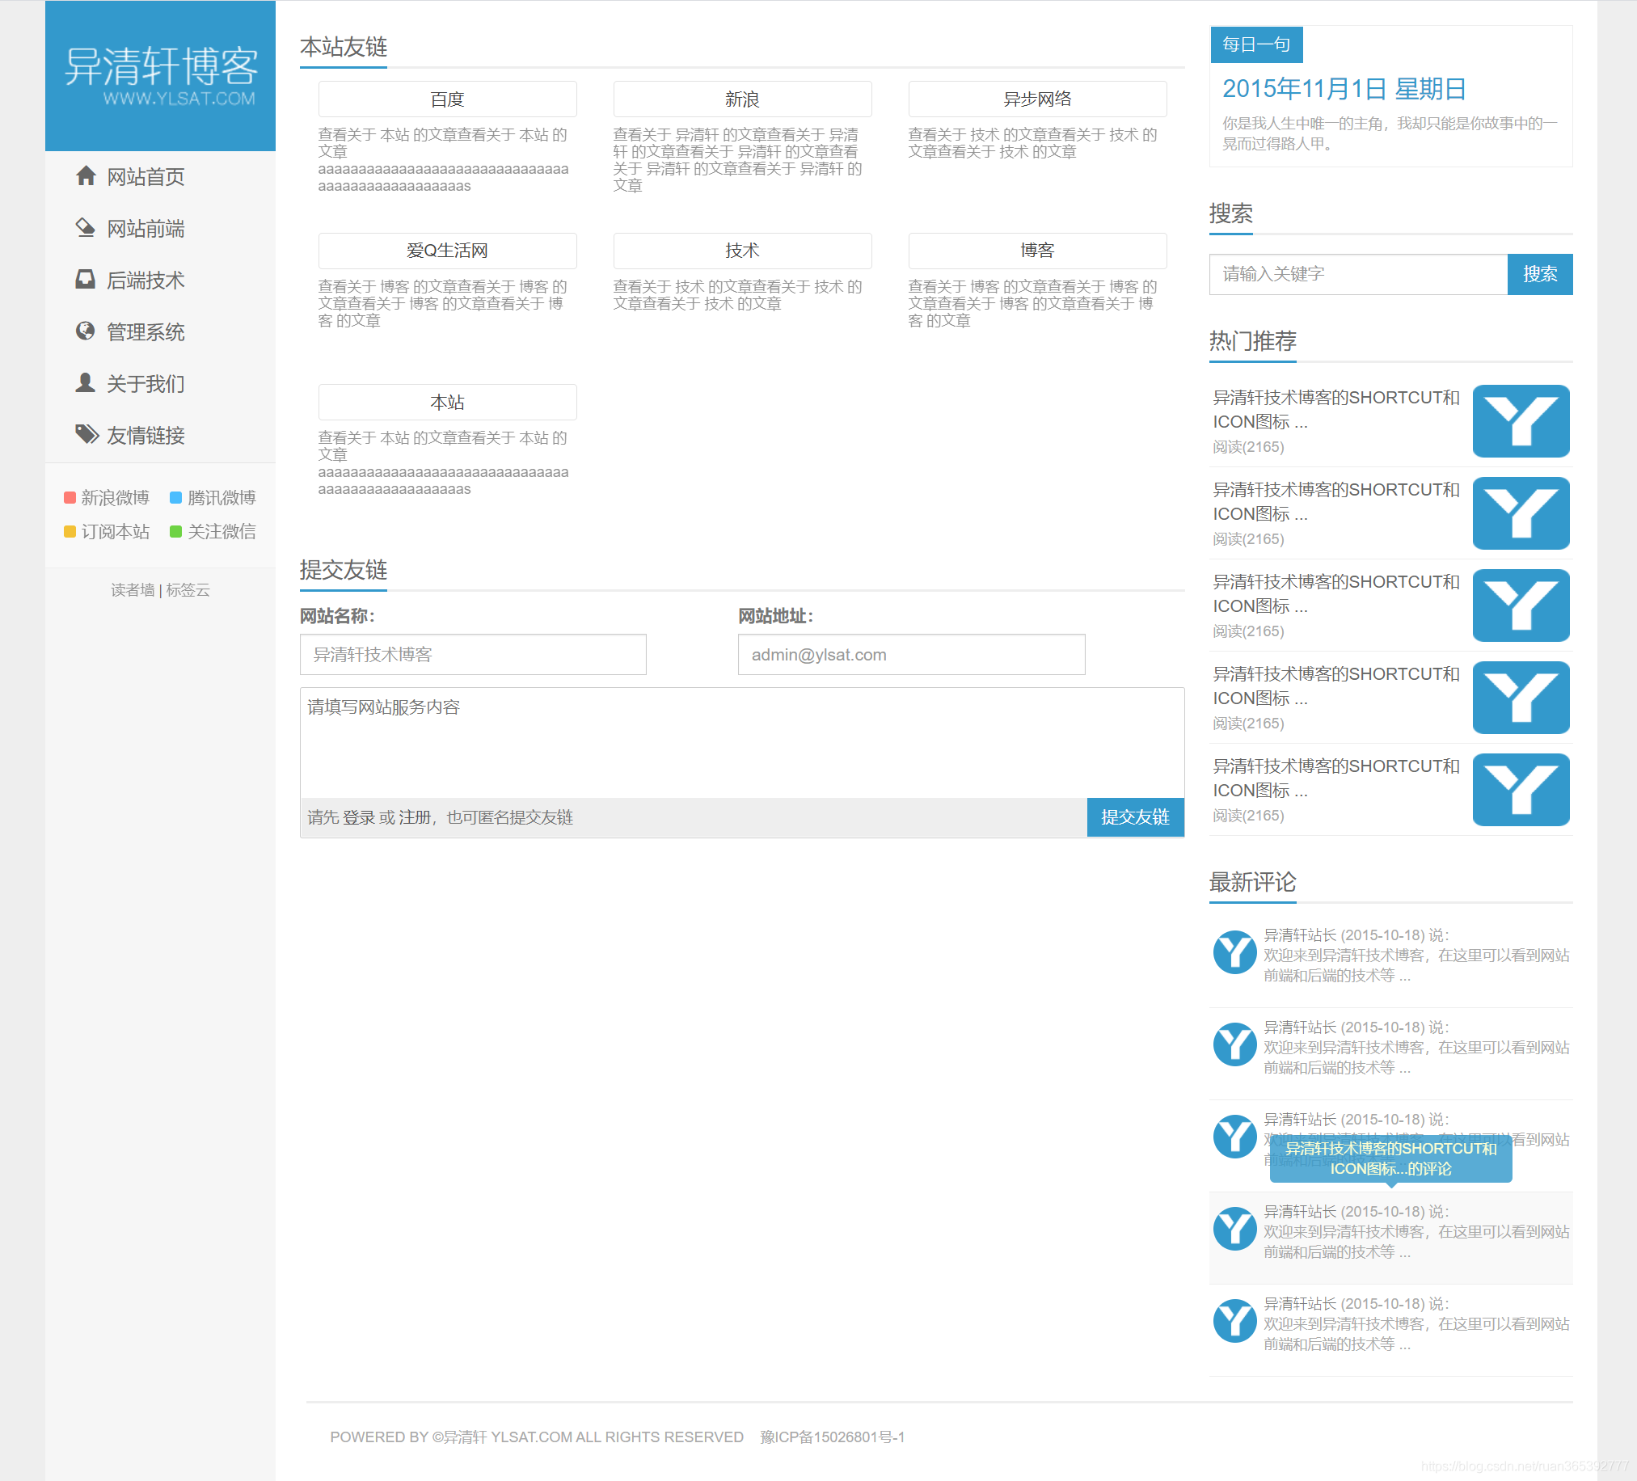Image resolution: width=1637 pixels, height=1481 pixels.
Task: Click the 本站 friend link button
Action: click(x=447, y=402)
